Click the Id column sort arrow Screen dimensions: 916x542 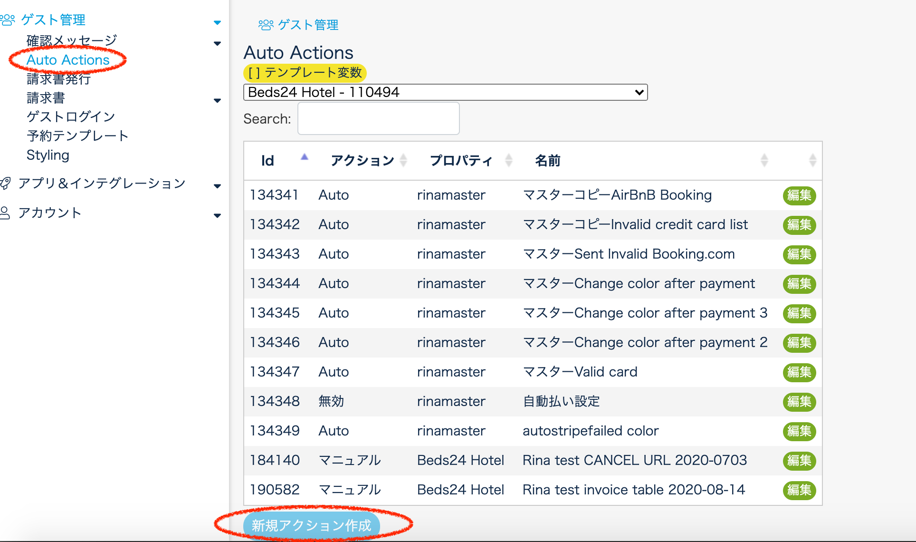click(305, 157)
